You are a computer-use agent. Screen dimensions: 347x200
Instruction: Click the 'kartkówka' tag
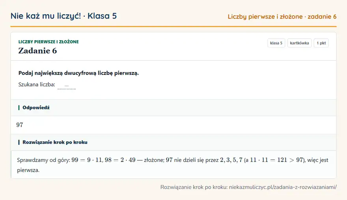[299, 43]
